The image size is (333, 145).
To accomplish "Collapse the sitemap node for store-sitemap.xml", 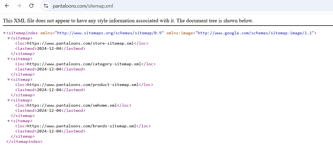I will pos(9,38).
